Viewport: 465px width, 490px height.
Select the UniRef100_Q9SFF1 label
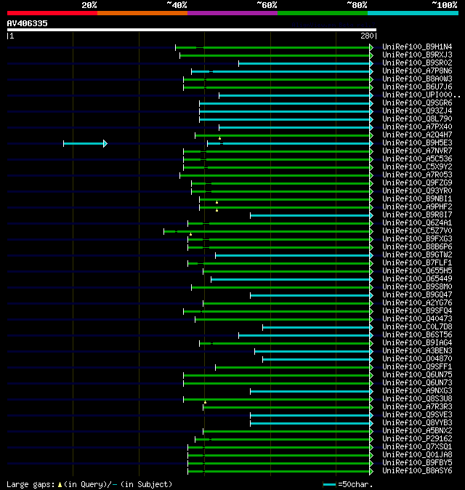(x=417, y=367)
